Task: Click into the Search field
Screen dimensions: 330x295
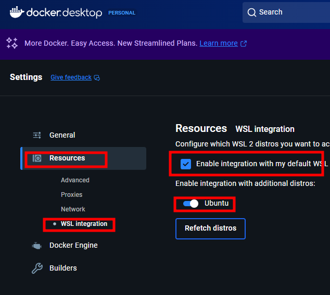Action: point(286,12)
